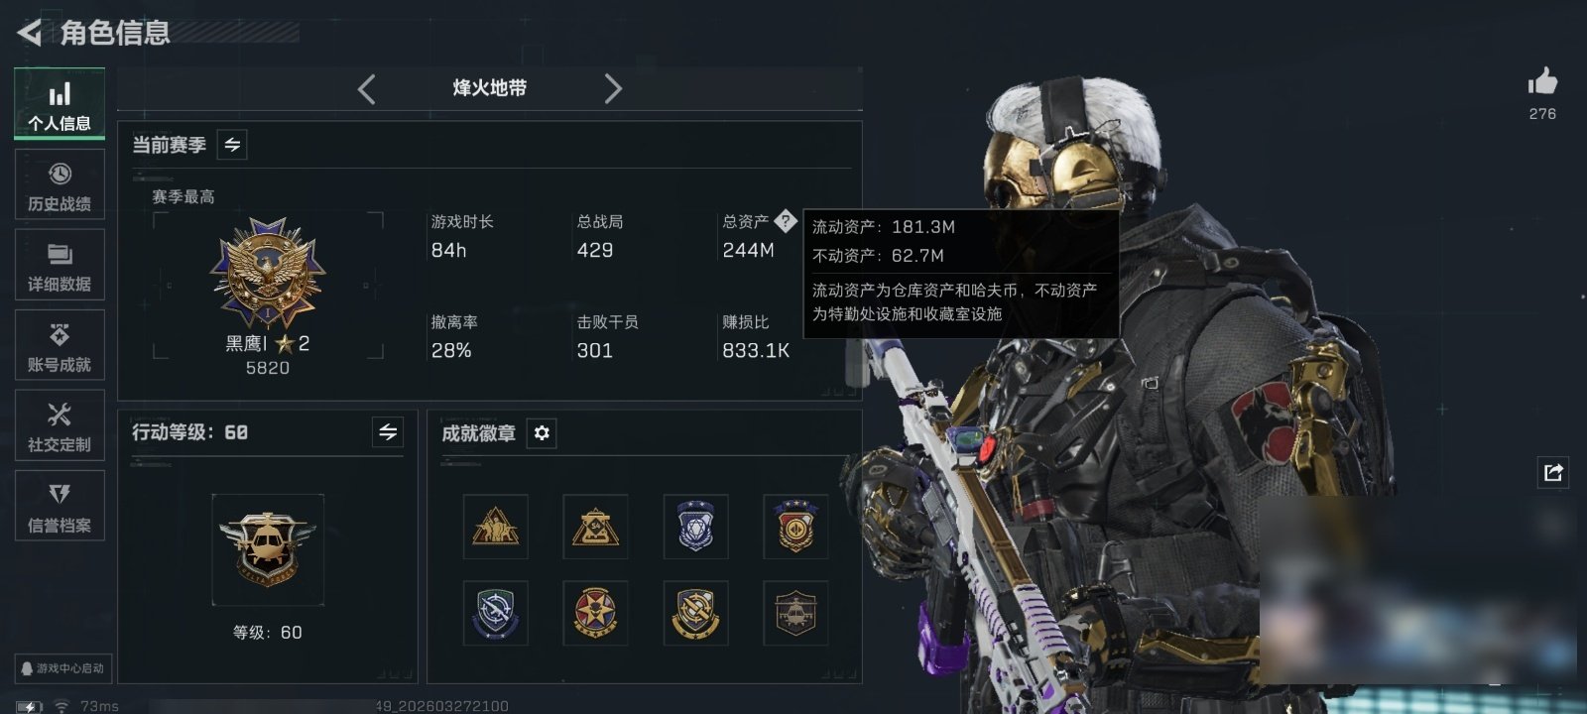The height and width of the screenshot is (714, 1587).
Task: Open 成就徽章 settings gear
Action: click(x=542, y=433)
